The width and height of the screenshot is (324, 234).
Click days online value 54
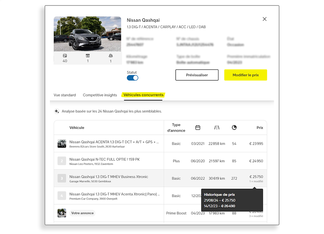pyautogui.click(x=234, y=144)
